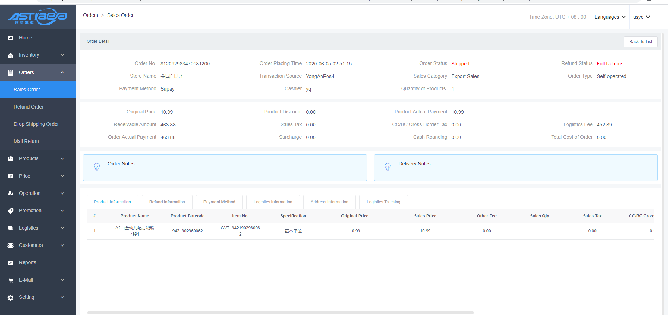The height and width of the screenshot is (315, 668).
Task: Click the Setting gear icon
Action: (11, 297)
